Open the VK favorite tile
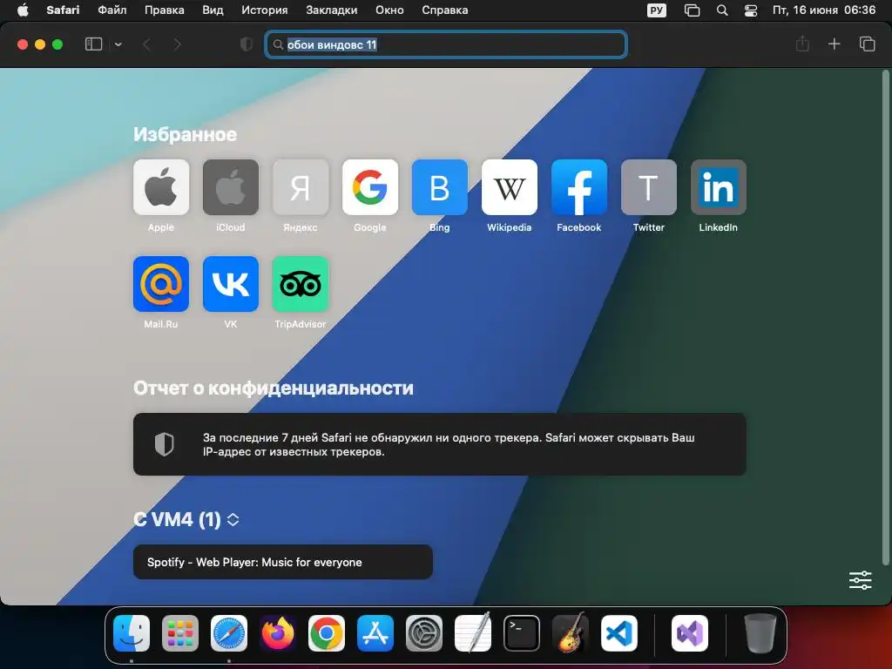Viewport: 892px width, 669px height. [x=230, y=284]
